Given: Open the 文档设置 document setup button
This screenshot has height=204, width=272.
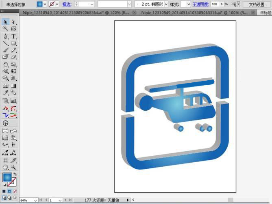Looking at the screenshot, I should coord(257,4).
